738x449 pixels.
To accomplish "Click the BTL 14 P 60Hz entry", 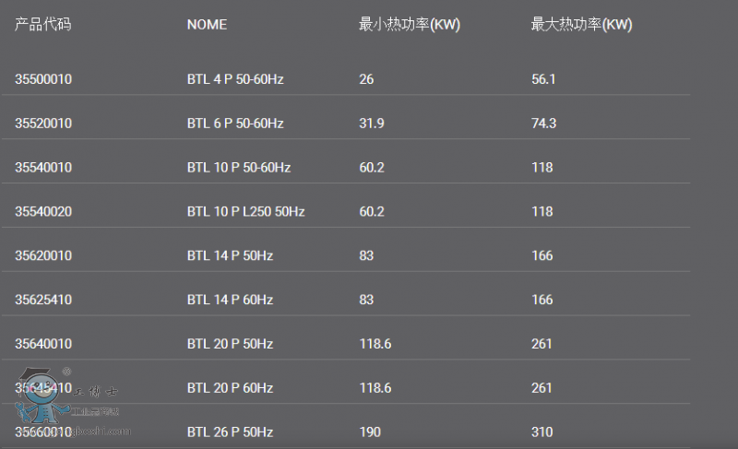I will pyautogui.click(x=230, y=300).
